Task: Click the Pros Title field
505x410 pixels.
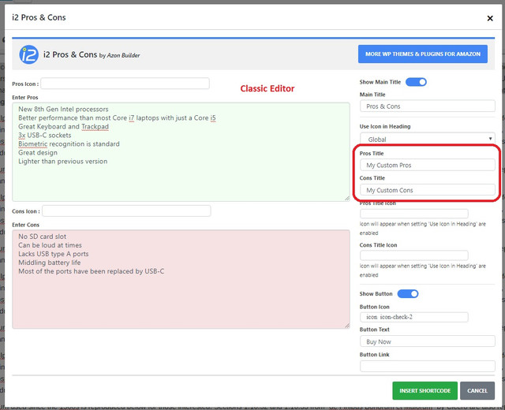Action: (427, 165)
